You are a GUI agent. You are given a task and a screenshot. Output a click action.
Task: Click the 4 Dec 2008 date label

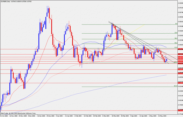point(31,116)
